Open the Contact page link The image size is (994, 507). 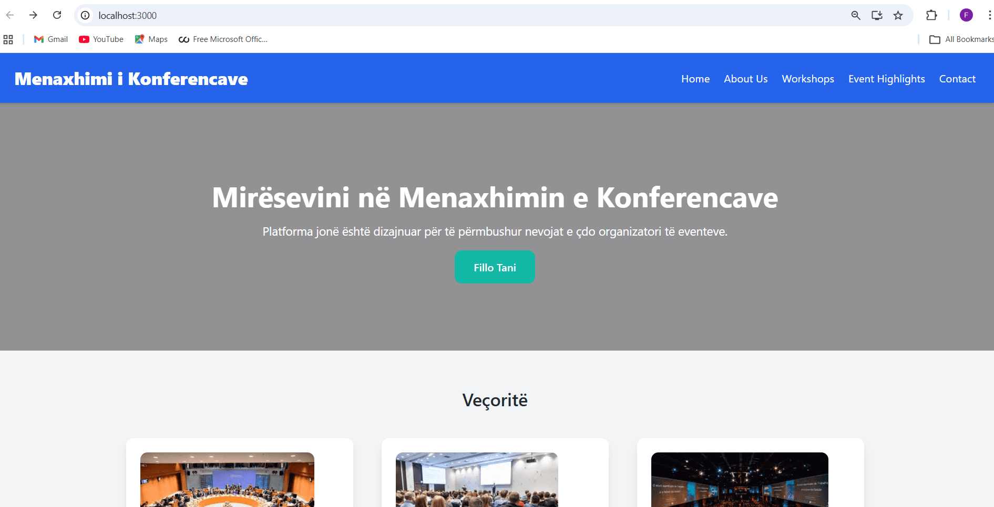[x=957, y=79]
